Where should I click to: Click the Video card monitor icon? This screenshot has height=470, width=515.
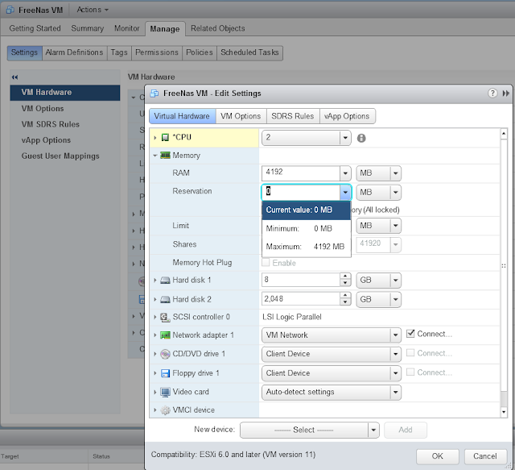165,392
